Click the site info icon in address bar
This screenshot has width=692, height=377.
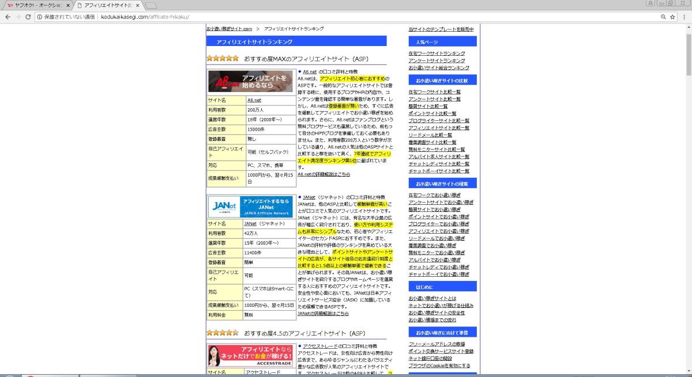coord(39,17)
